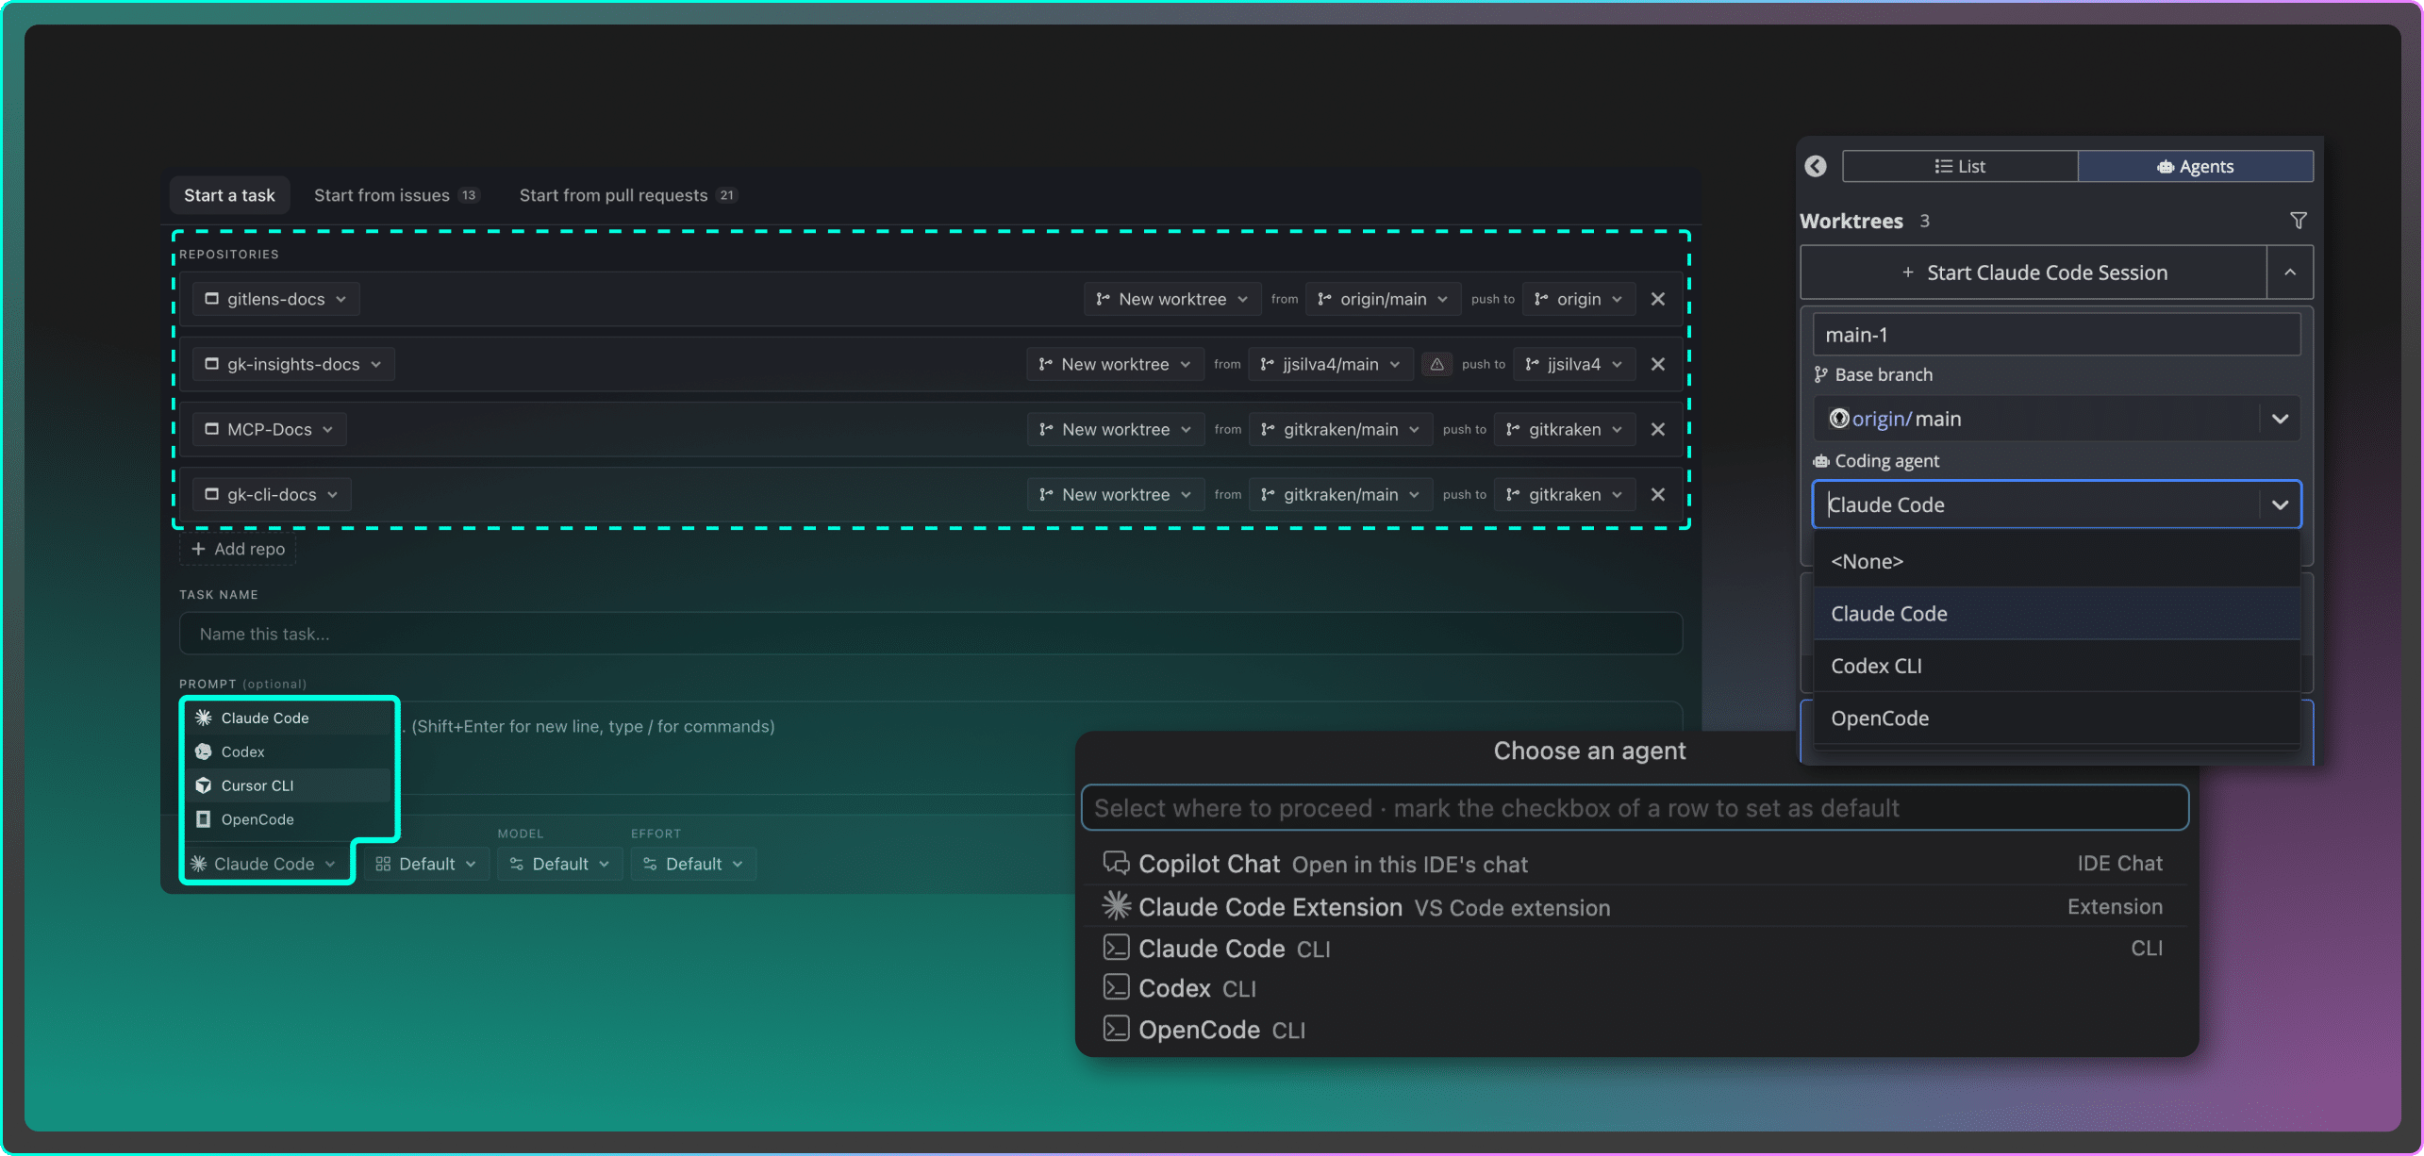Click the filter icon beside Worktrees

[2299, 221]
